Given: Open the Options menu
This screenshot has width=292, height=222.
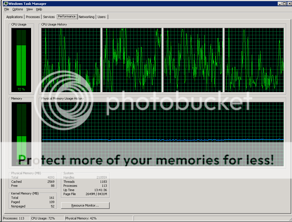Looking at the screenshot, I should pyautogui.click(x=17, y=9).
